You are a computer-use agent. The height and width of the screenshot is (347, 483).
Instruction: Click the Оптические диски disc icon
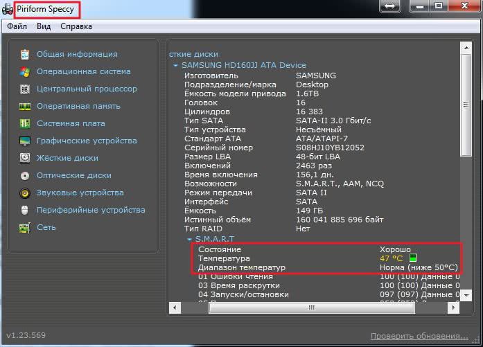[25, 176]
